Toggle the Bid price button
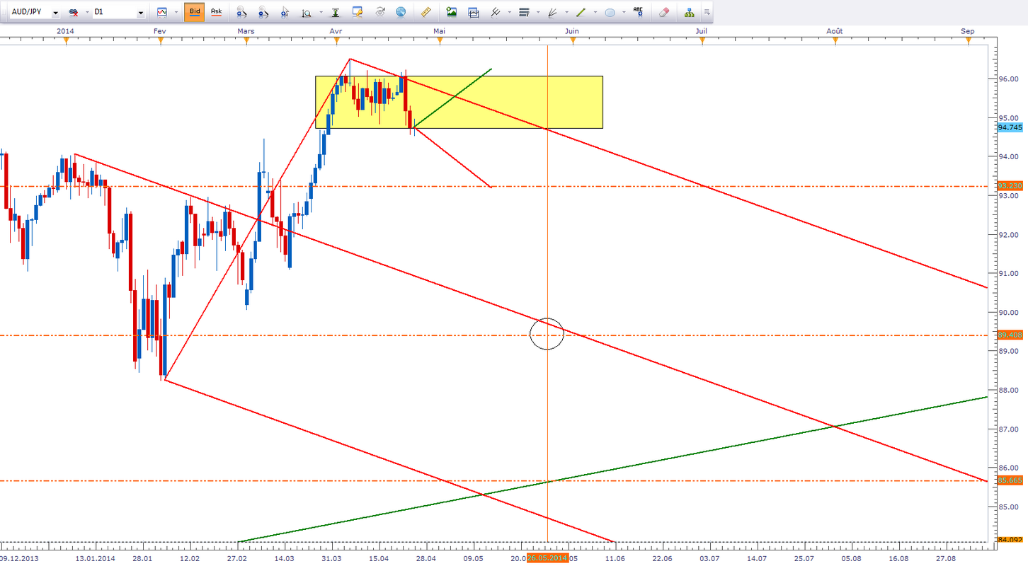The image size is (1028, 566). coord(195,12)
